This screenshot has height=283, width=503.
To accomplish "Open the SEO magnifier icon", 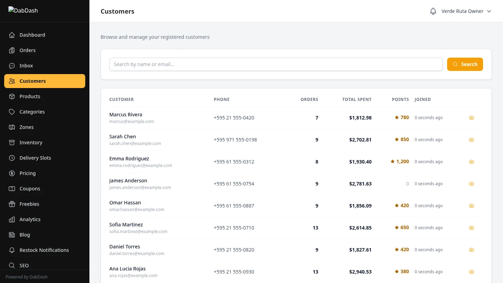I will tap(12, 266).
